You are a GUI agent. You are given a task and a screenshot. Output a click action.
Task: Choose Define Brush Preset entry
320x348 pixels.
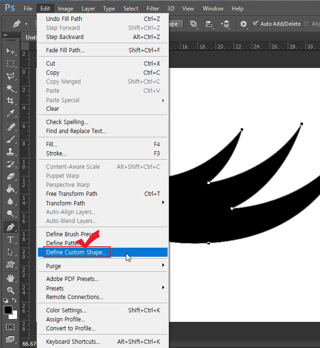[x=103, y=234]
